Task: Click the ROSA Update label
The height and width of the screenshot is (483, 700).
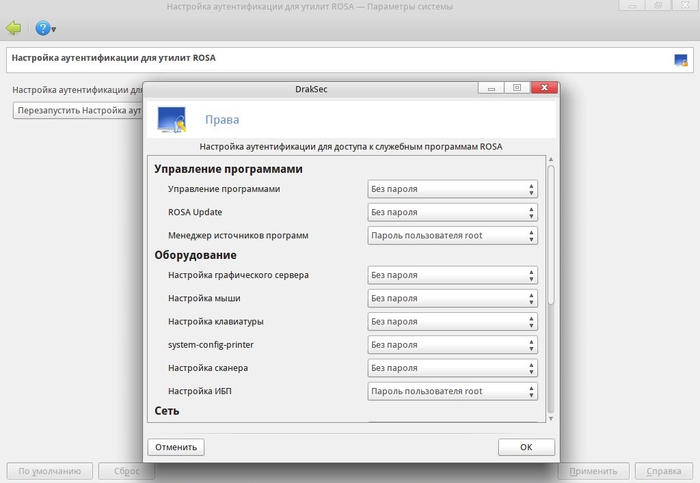Action: (x=195, y=212)
